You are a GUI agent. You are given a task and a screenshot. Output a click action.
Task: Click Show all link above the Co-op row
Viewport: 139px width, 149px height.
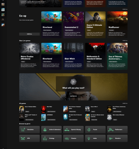click(x=125, y=9)
